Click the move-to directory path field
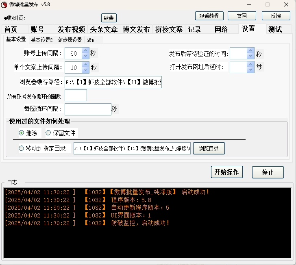This screenshot has height=265, width=296. [132, 148]
